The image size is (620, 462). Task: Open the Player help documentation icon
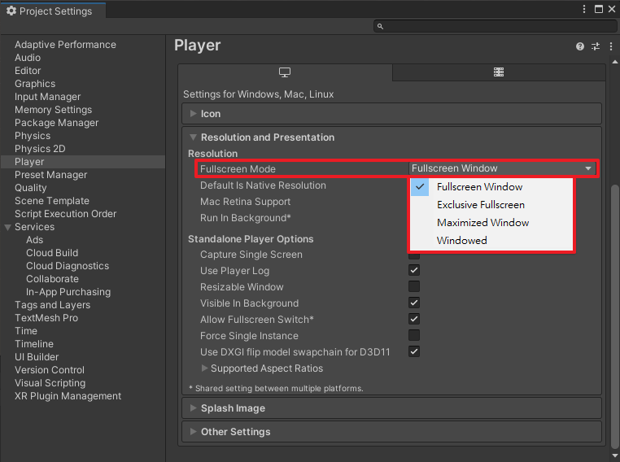(579, 46)
